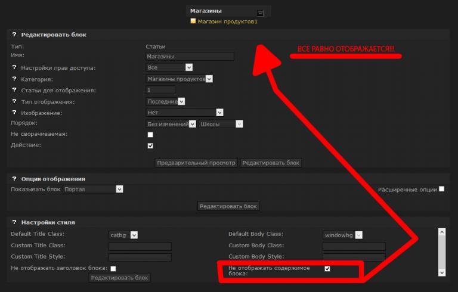Show help for Изображение
Viewport: 458px width, 292px height.
pos(14,113)
